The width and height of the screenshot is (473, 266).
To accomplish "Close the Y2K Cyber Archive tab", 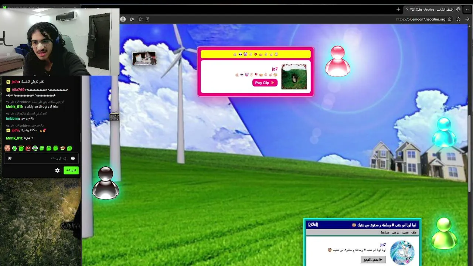I will (407, 9).
